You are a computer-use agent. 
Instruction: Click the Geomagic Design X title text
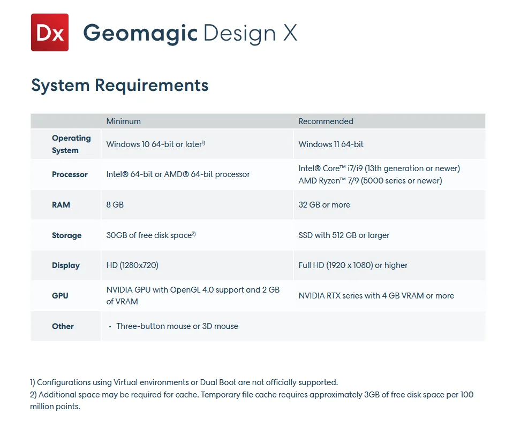pos(190,33)
